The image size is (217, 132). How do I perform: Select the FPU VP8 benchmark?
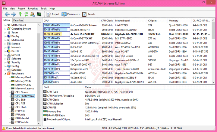point(20,111)
